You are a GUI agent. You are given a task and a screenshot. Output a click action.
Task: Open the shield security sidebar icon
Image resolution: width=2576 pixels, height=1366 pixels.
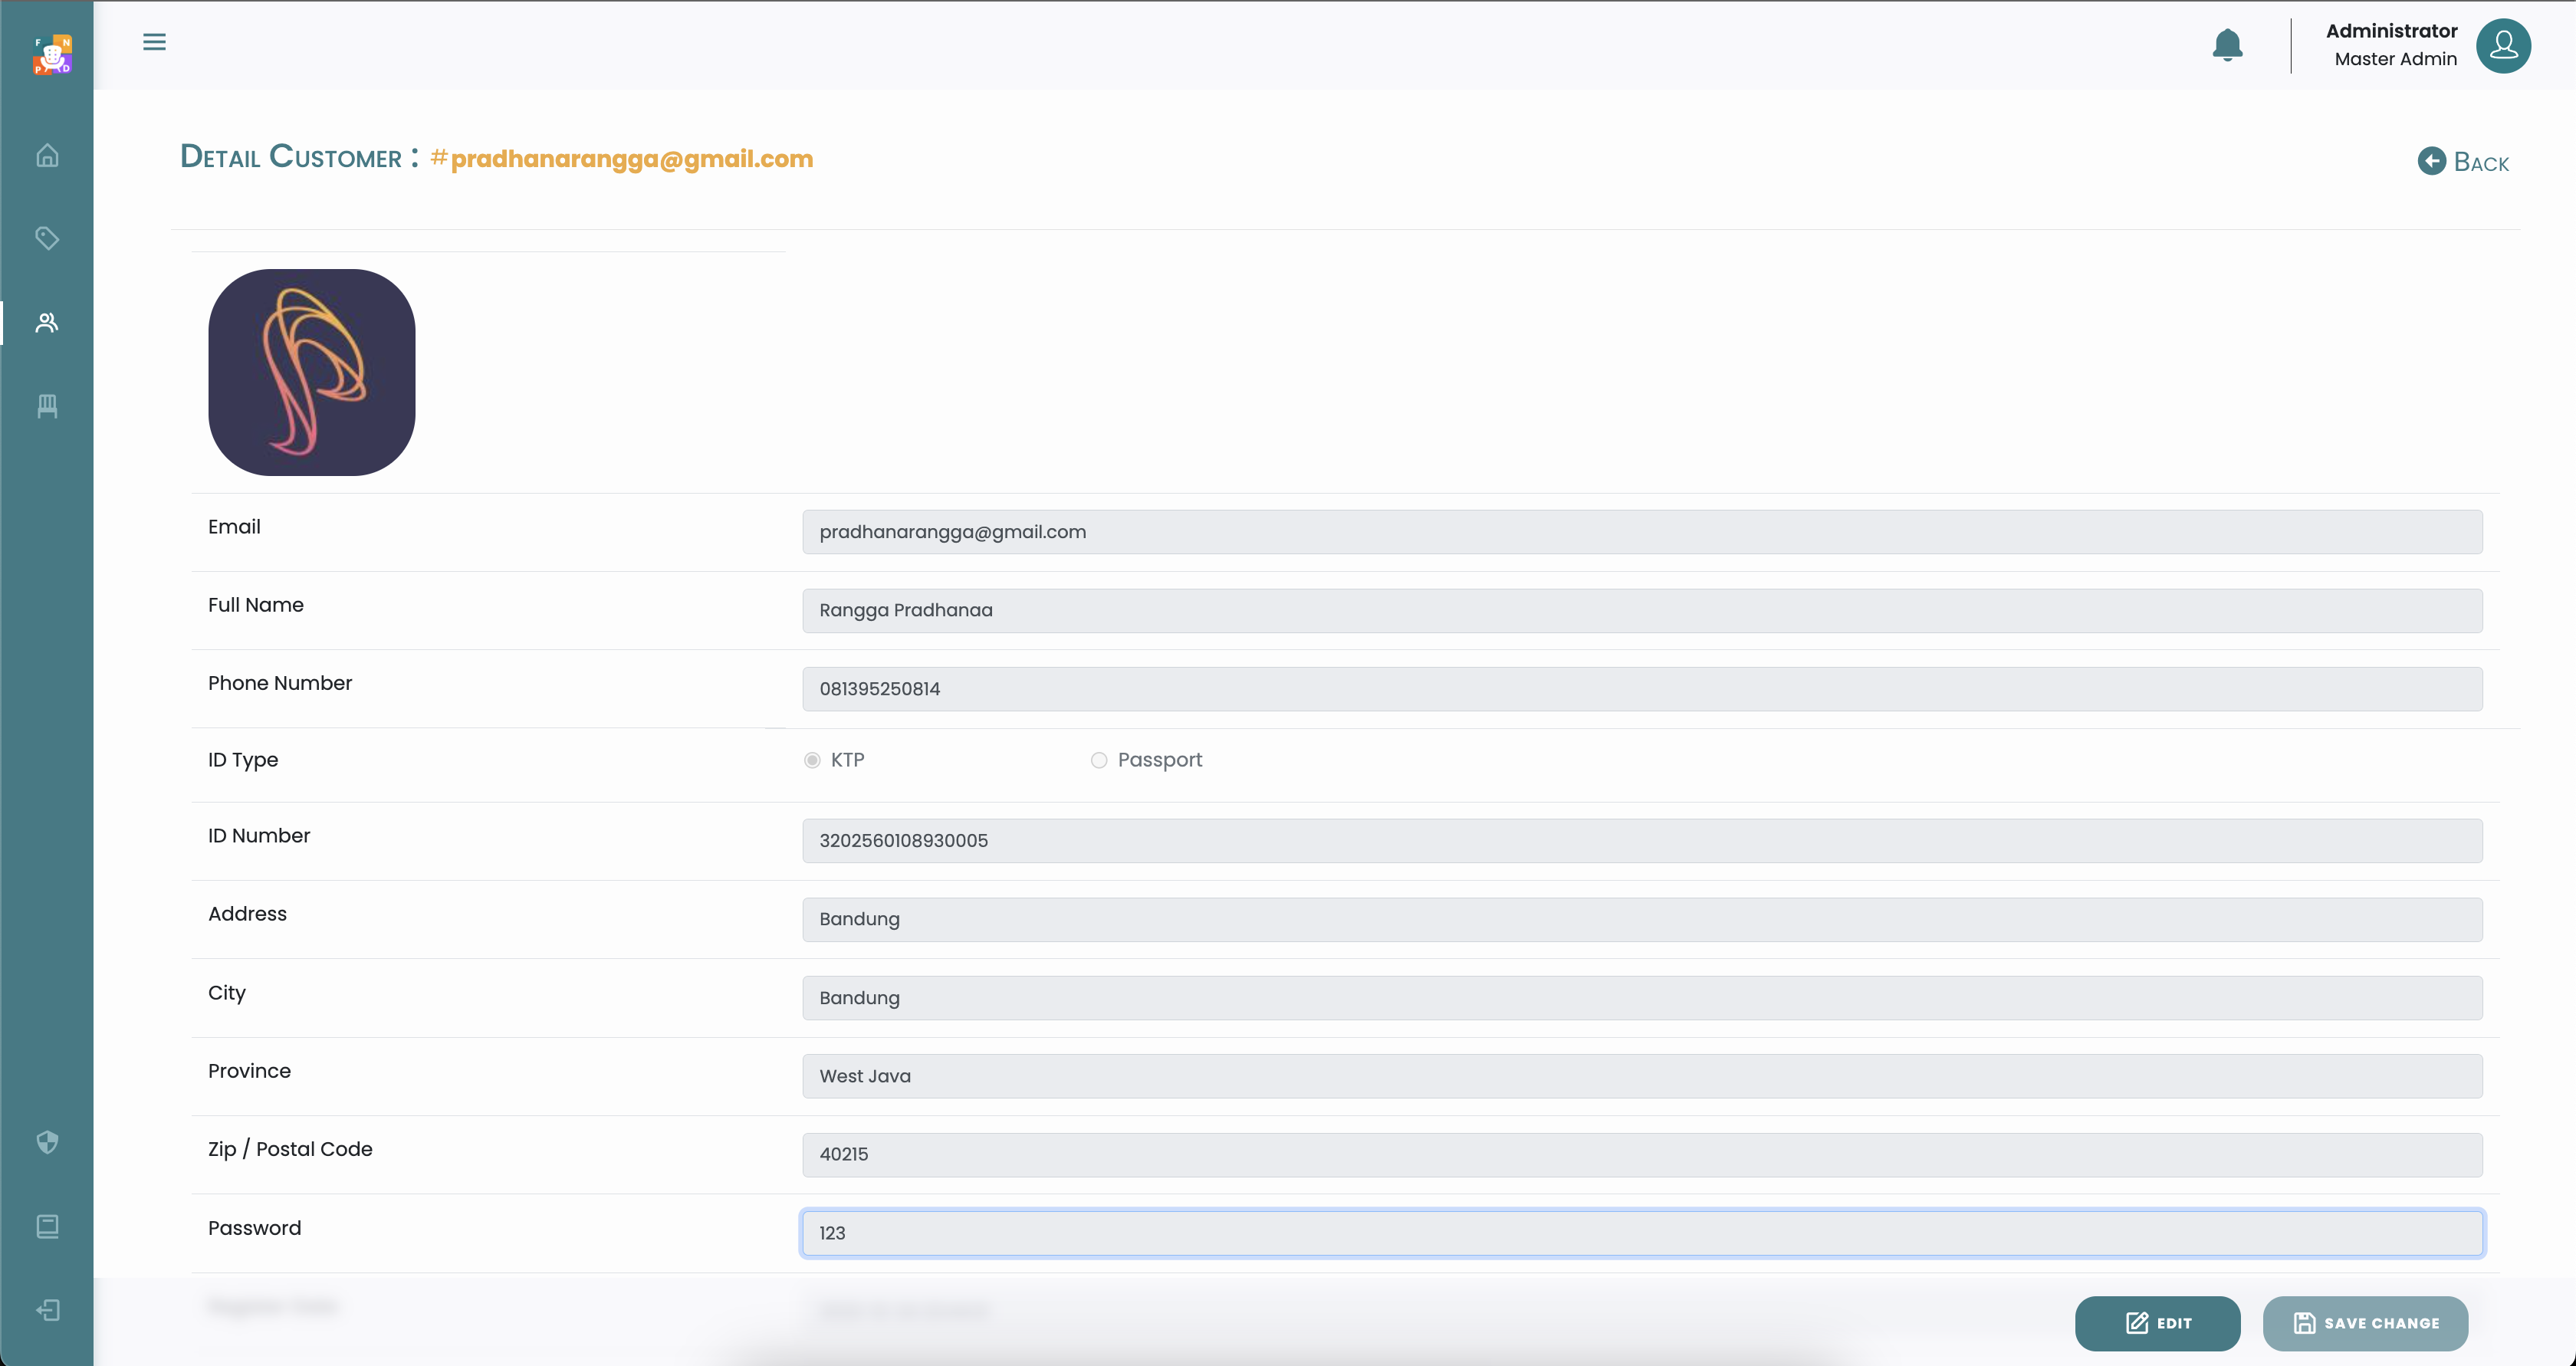(47, 1142)
